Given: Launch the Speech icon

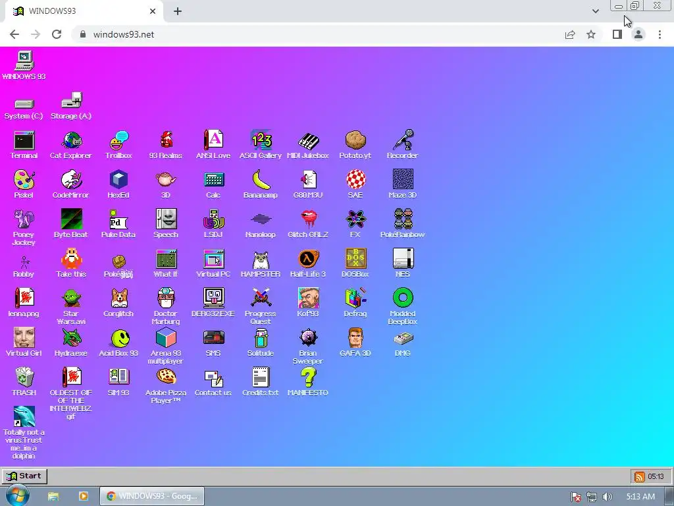Looking at the screenshot, I should click(166, 224).
